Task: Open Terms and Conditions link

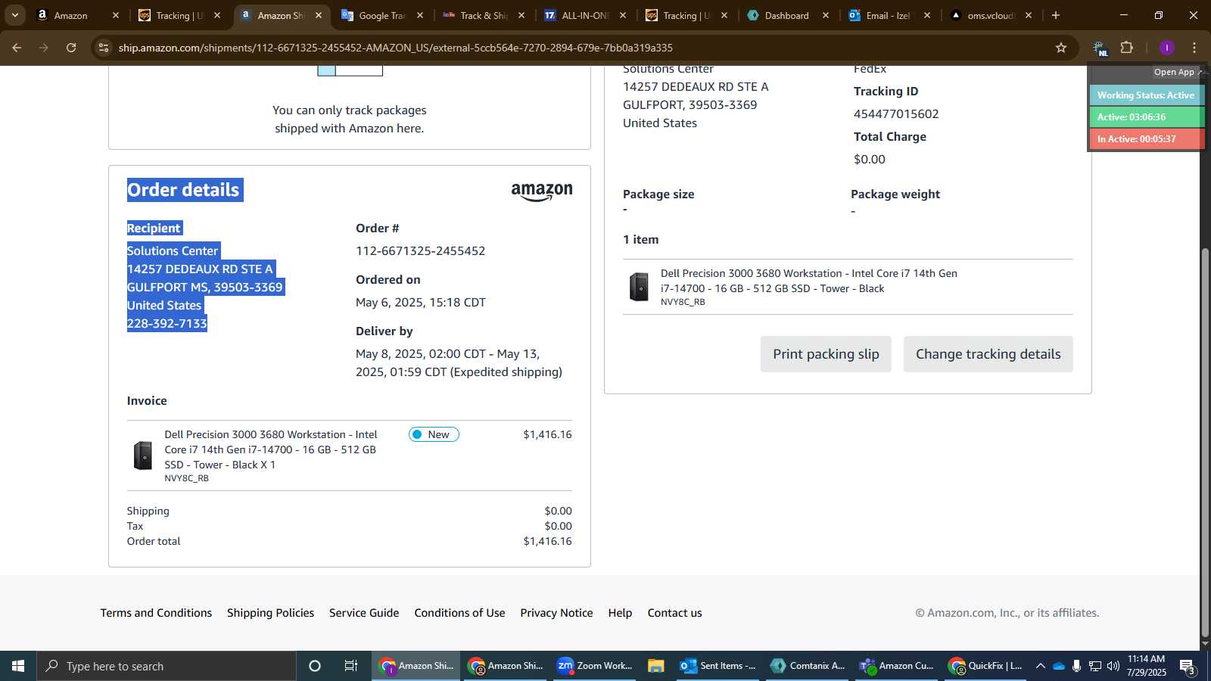Action: tap(156, 613)
